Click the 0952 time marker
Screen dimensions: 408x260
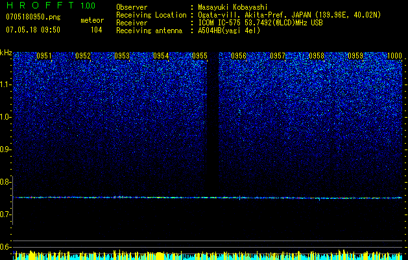coord(83,56)
